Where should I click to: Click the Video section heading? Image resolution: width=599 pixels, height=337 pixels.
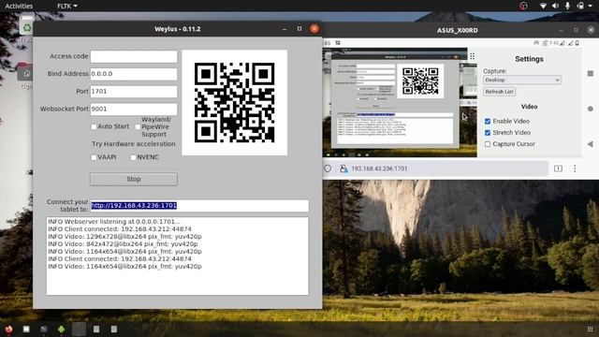point(529,107)
